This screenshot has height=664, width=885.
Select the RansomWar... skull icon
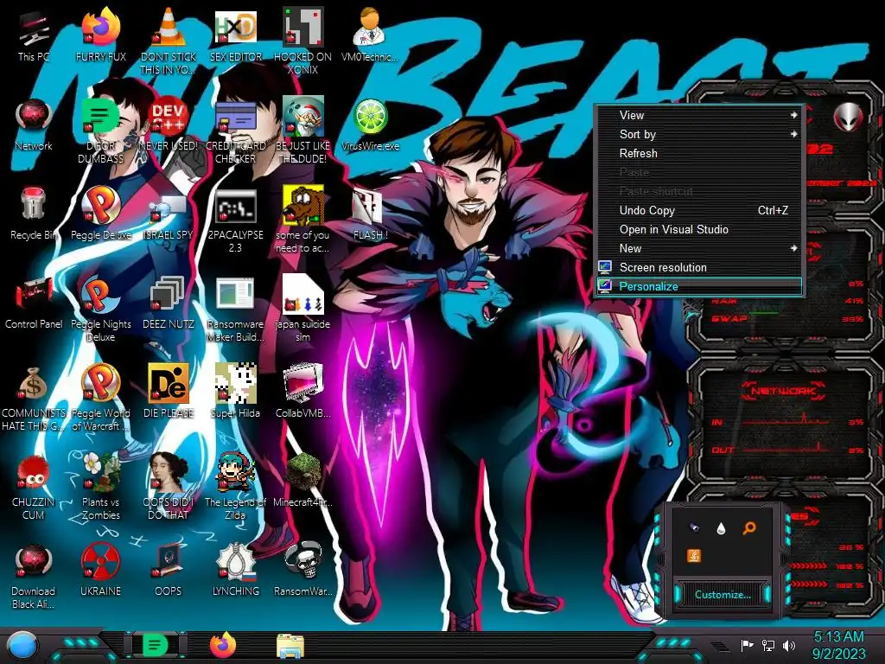tap(303, 571)
